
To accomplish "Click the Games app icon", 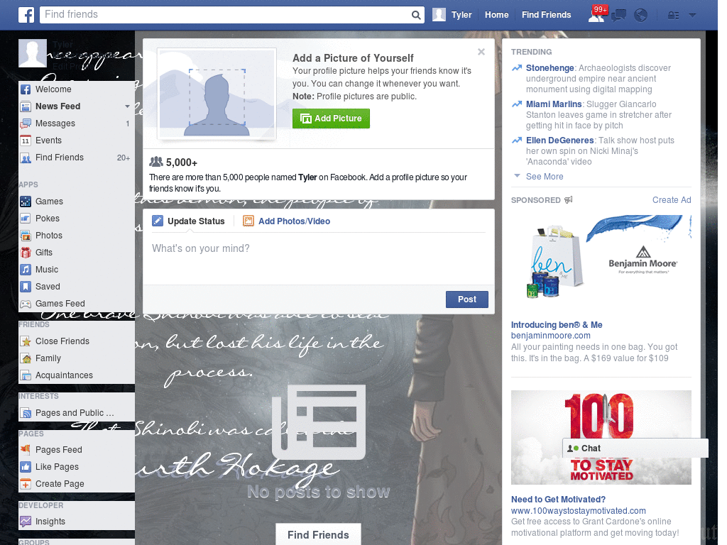I will pyautogui.click(x=26, y=202).
